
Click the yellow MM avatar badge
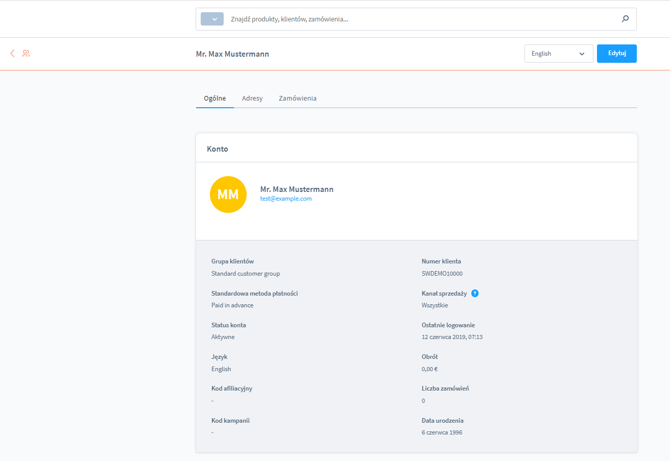pyautogui.click(x=228, y=195)
